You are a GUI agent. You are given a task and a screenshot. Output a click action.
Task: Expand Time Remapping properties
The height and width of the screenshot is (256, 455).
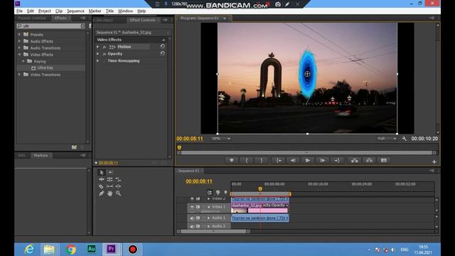click(98, 60)
